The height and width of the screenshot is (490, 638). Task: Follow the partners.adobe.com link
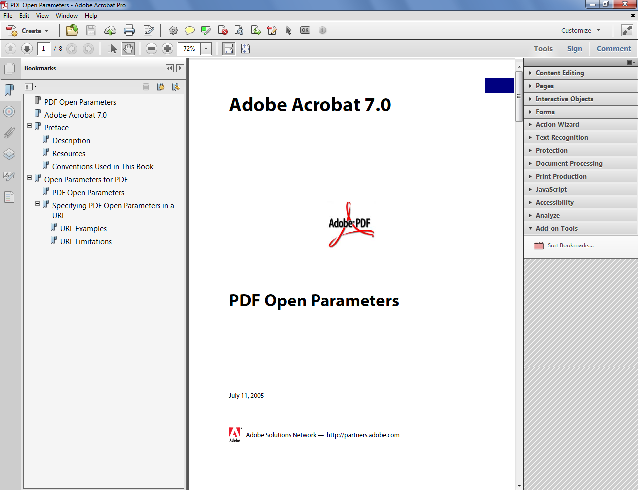click(363, 435)
